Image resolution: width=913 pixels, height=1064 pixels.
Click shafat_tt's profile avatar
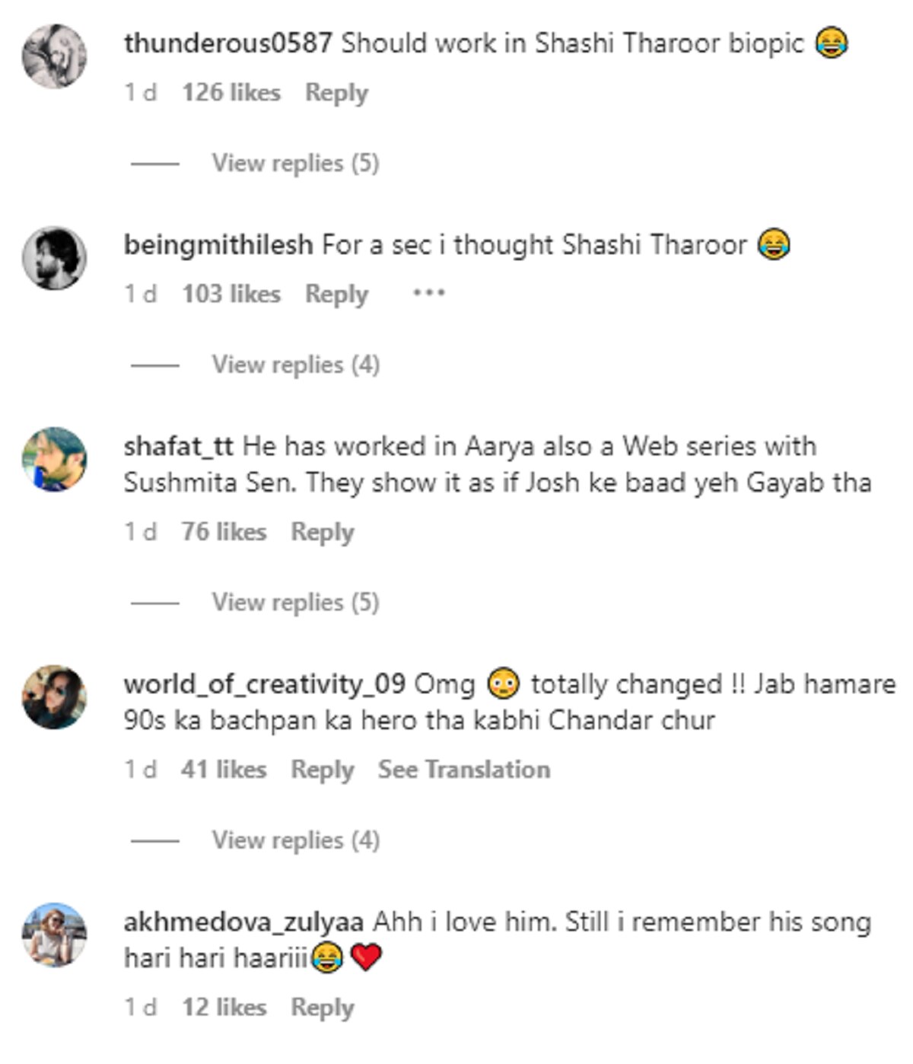tap(54, 460)
